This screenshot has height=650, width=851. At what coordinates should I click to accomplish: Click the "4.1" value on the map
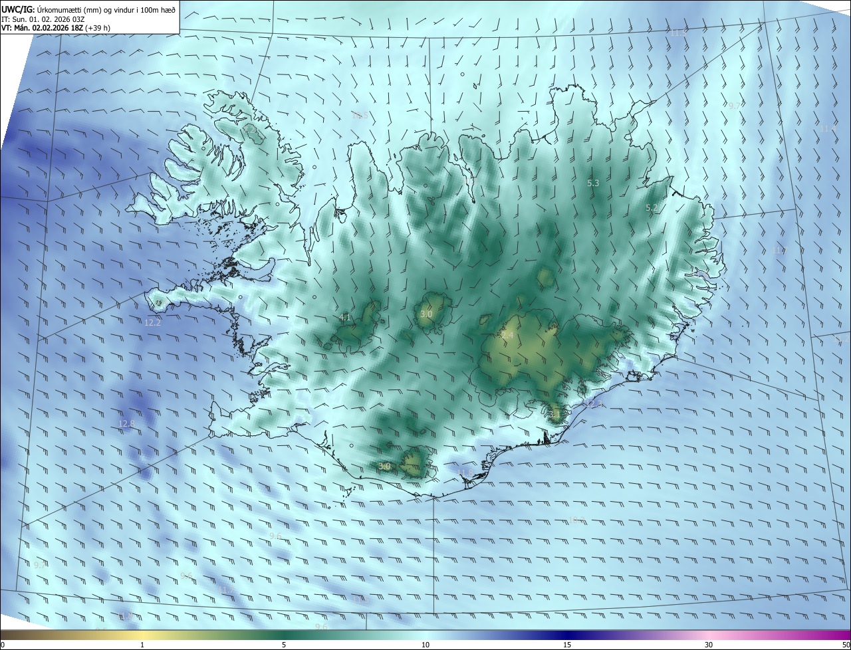[344, 317]
